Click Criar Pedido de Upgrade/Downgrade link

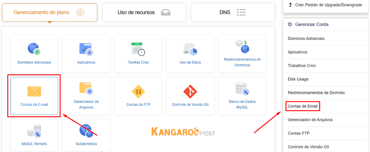[329, 5]
